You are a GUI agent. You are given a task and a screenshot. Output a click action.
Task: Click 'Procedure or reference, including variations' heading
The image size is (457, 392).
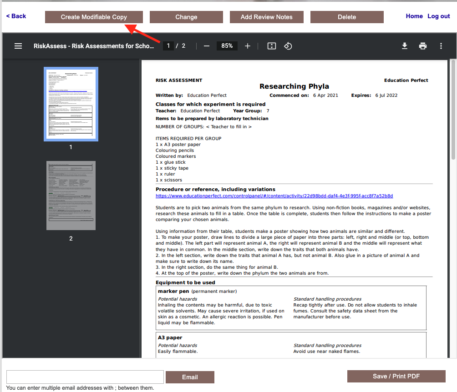tap(215, 189)
